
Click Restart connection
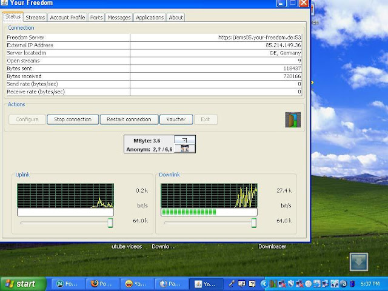pos(129,119)
